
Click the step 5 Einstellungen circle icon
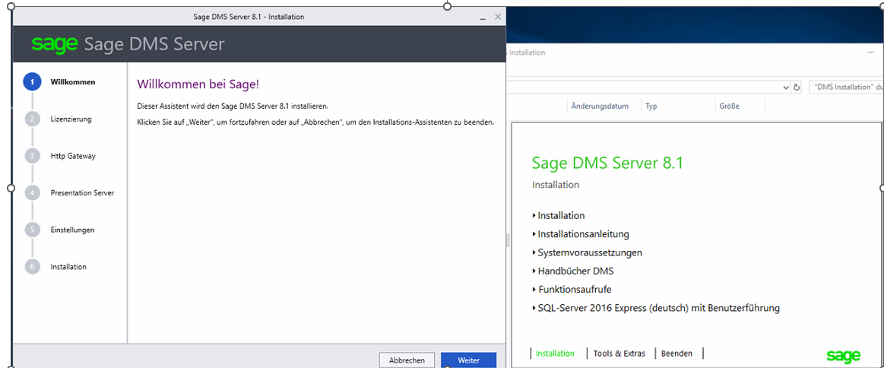coord(32,230)
